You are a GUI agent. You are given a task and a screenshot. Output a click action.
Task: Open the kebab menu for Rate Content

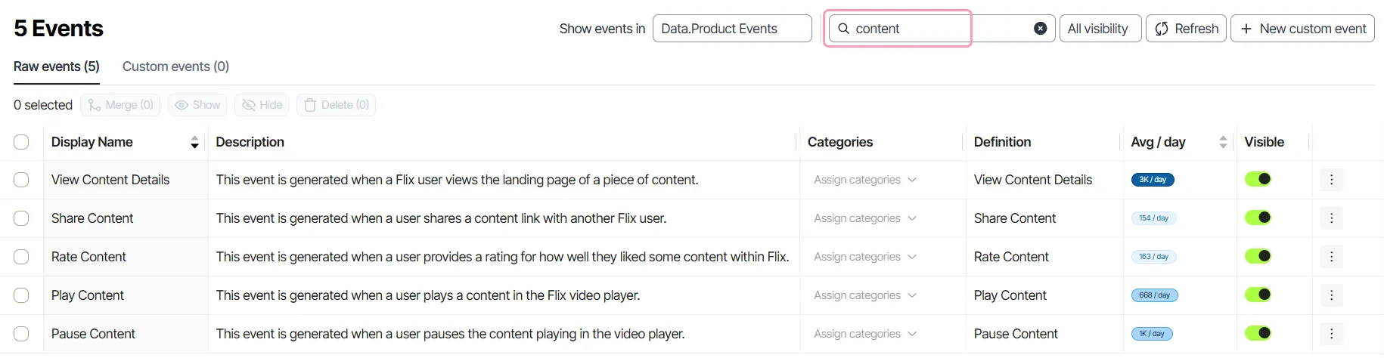(x=1331, y=257)
